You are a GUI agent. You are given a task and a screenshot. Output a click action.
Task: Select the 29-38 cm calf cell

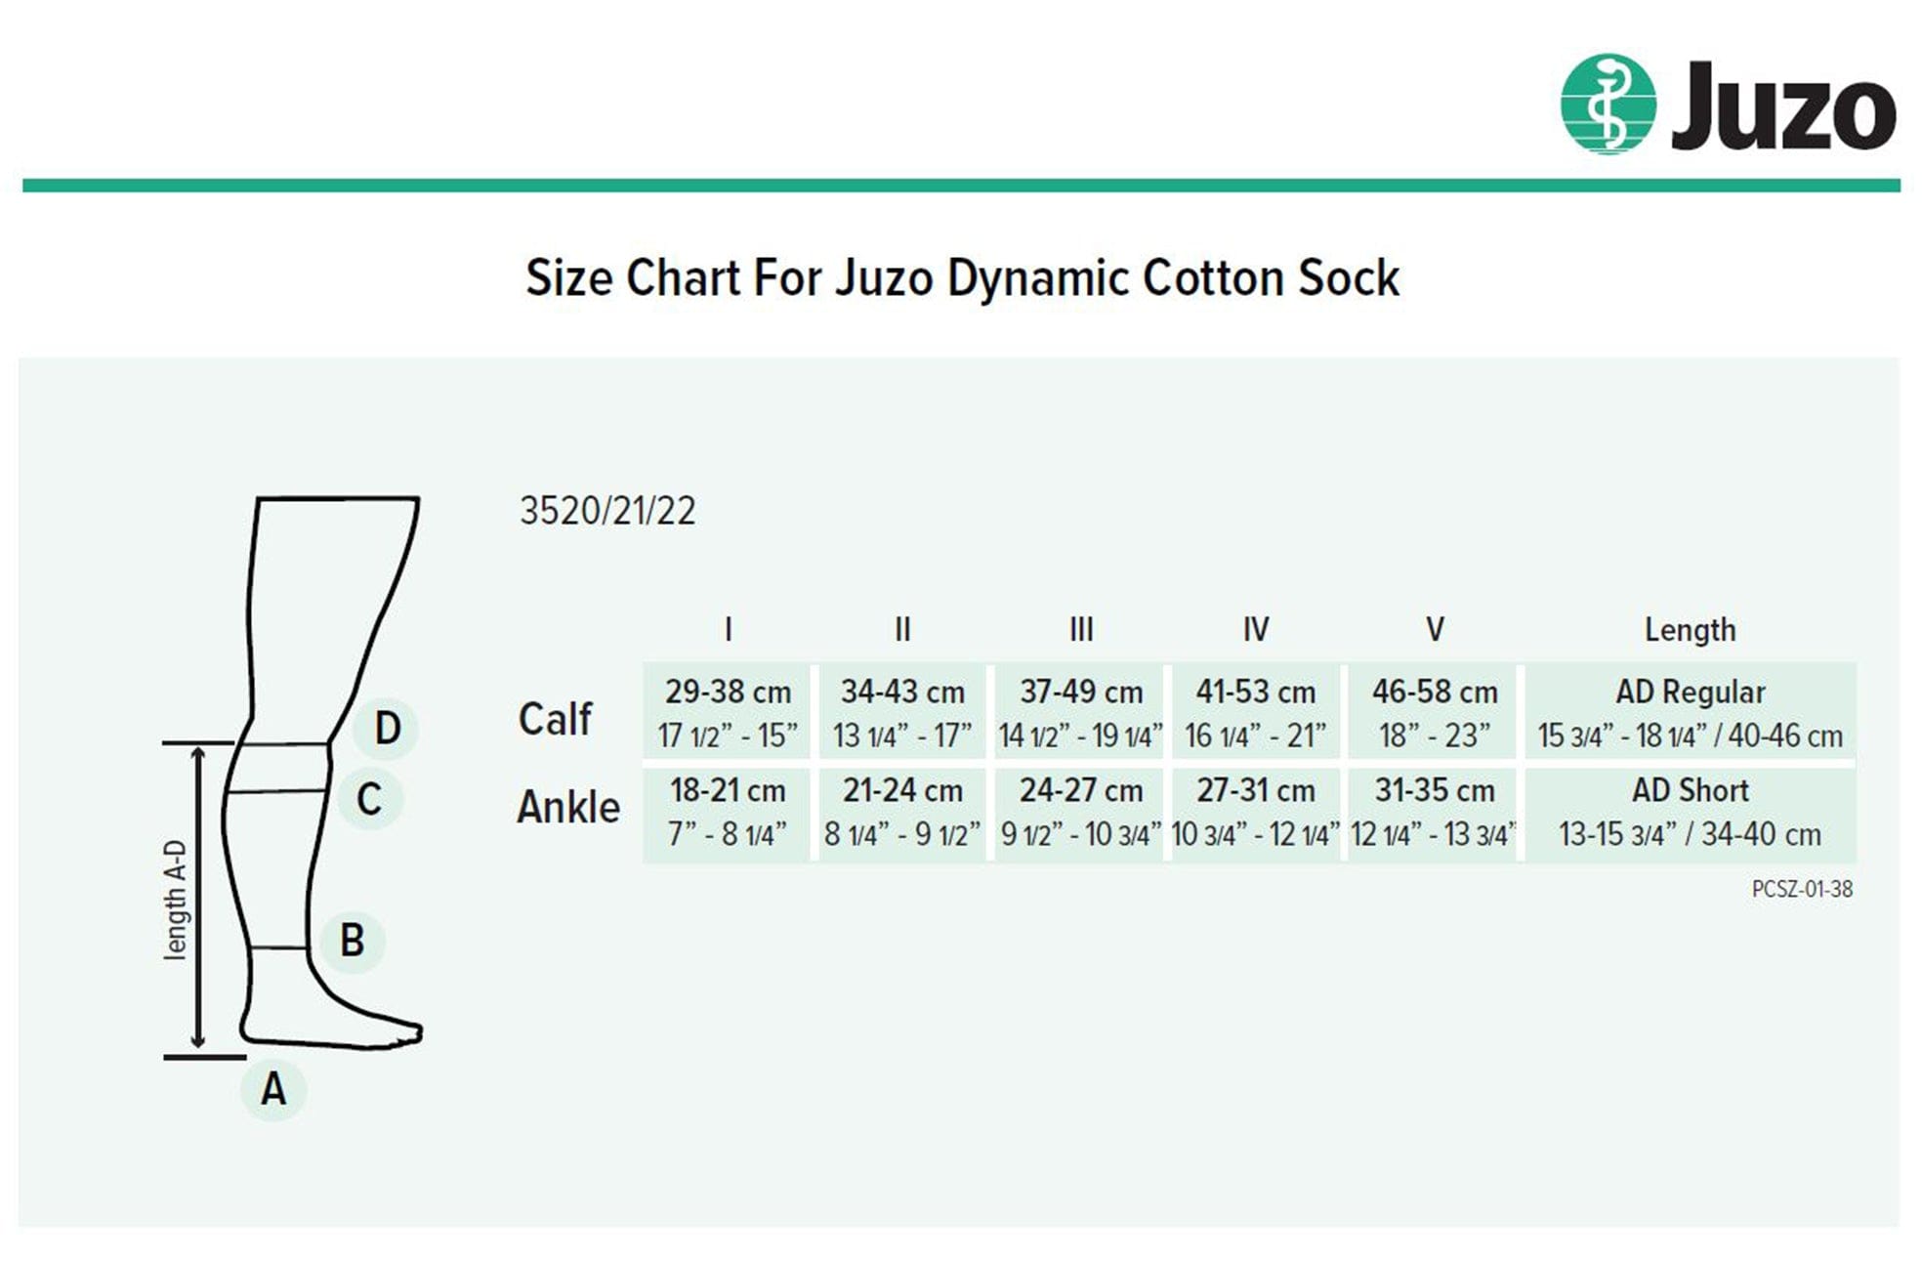727,711
